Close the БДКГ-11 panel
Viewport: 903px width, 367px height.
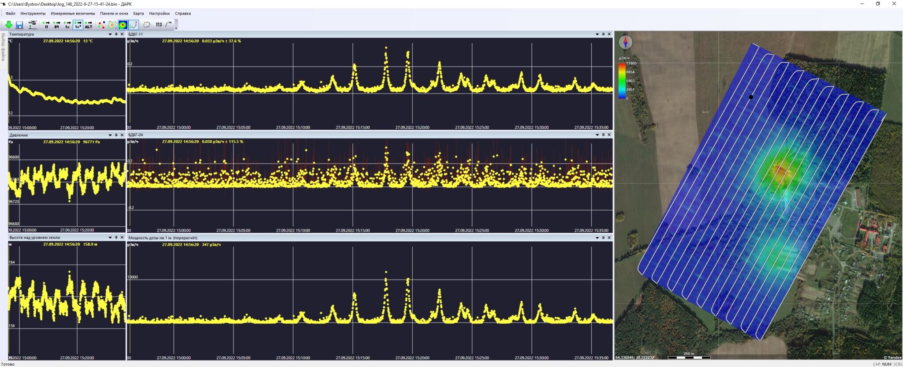[609, 34]
